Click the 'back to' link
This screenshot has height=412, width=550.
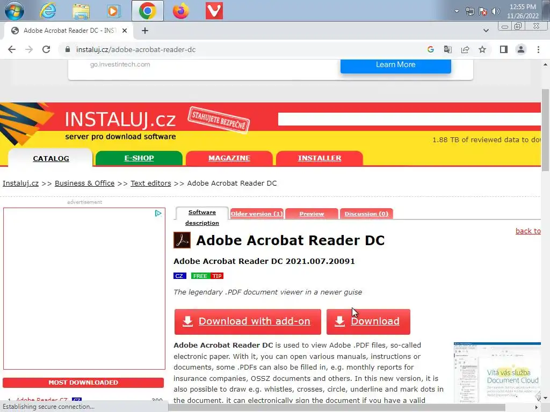(528, 231)
